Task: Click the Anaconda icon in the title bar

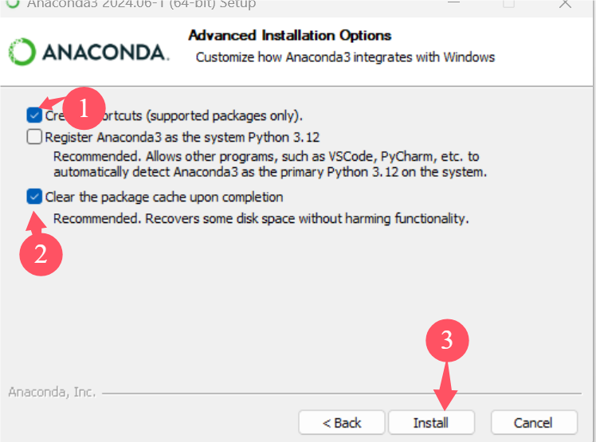Action: tap(12, 4)
